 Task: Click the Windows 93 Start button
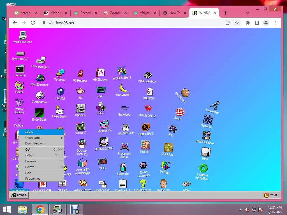(19, 195)
